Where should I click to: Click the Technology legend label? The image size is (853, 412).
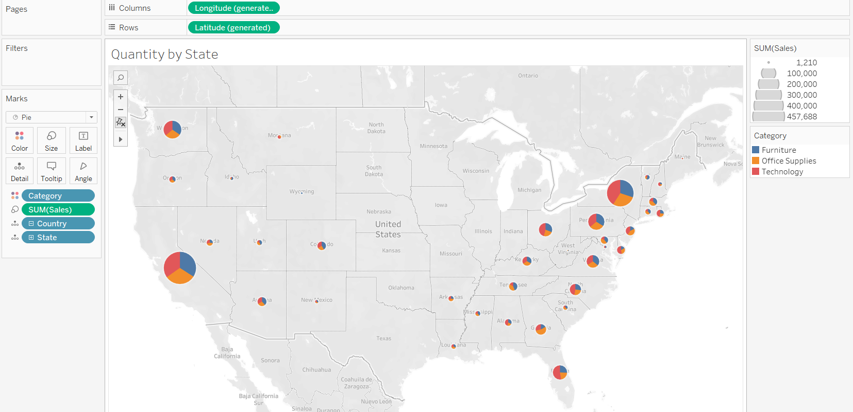pyautogui.click(x=782, y=172)
